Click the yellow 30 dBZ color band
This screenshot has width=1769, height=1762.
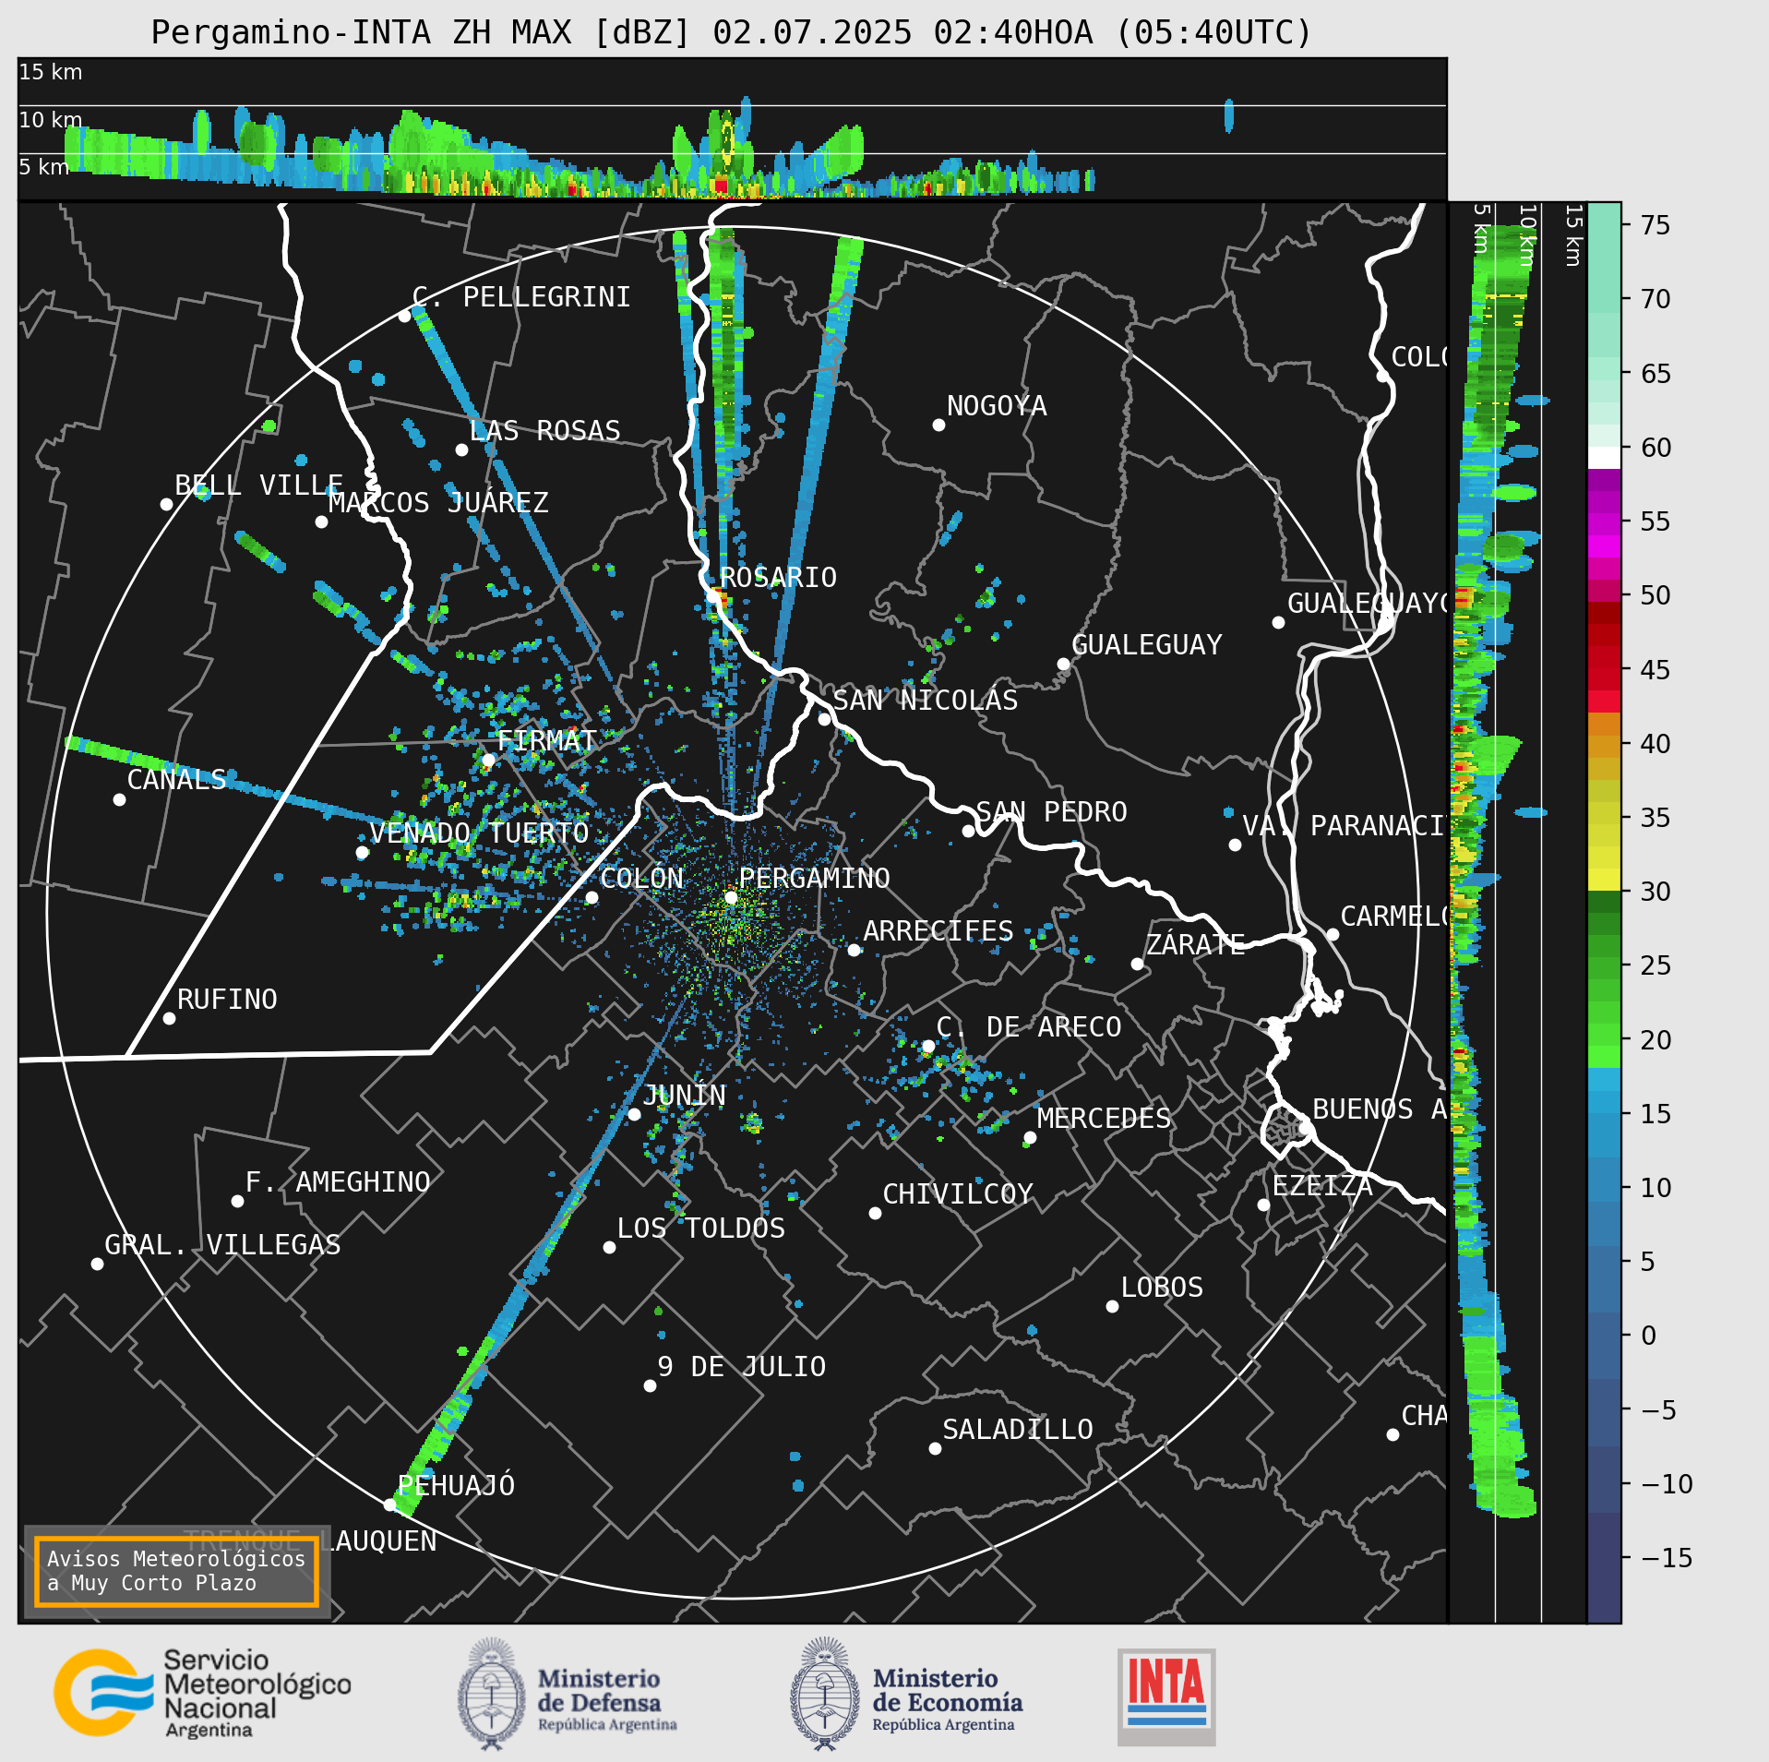1604,880
